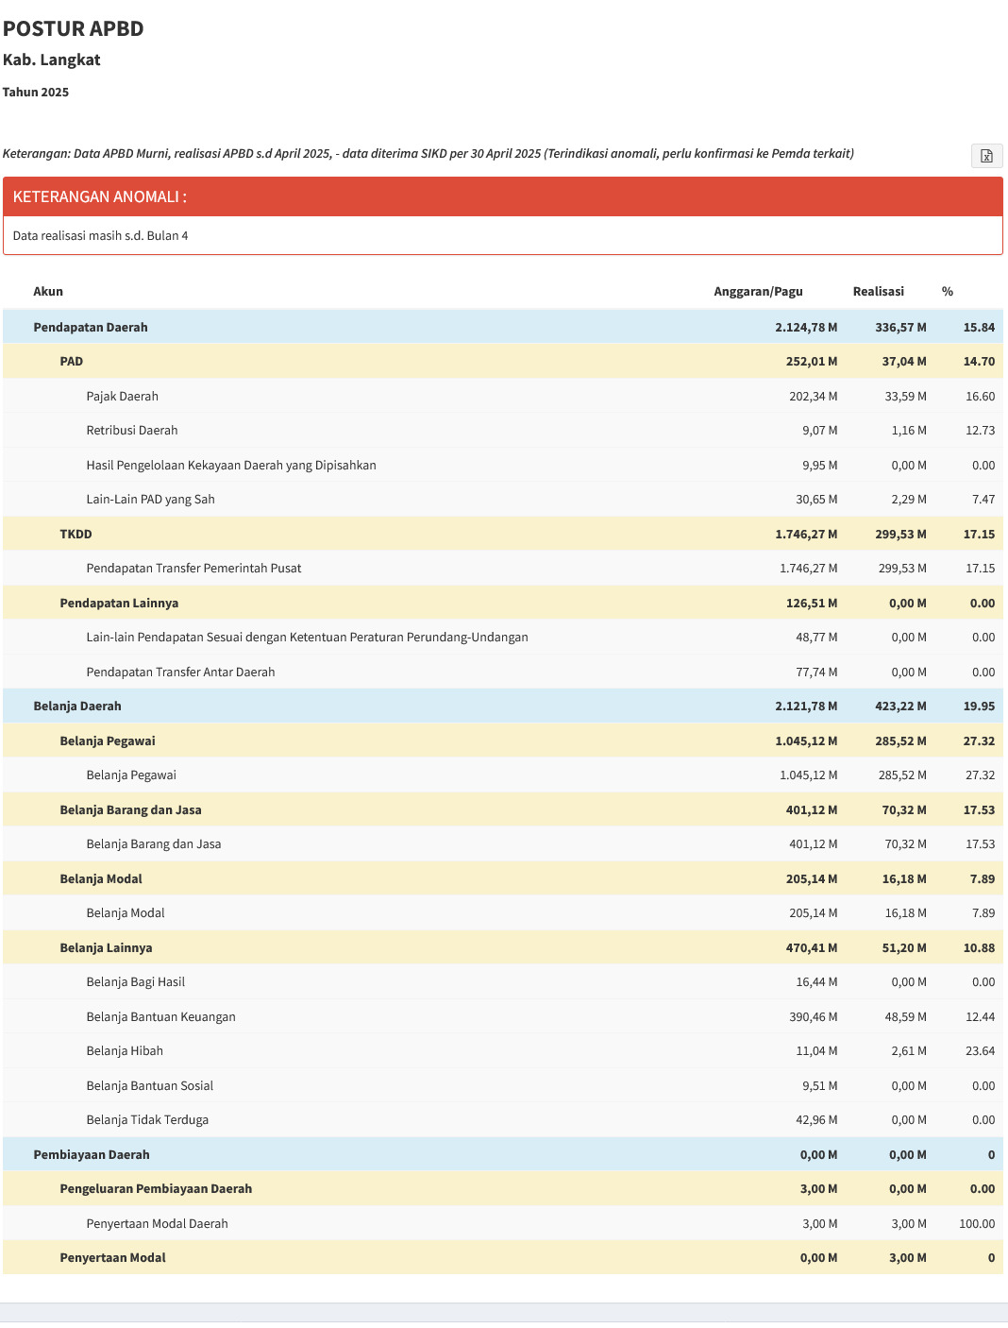1008x1328 pixels.
Task: Select Pendapatan Transfer Pemerintah Pusat row
Action: tap(503, 569)
